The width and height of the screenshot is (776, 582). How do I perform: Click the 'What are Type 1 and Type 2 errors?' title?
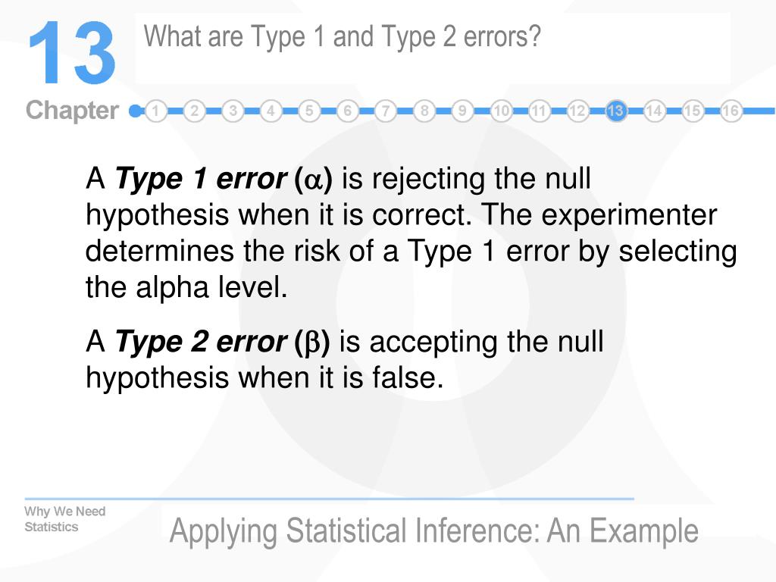[x=342, y=38]
